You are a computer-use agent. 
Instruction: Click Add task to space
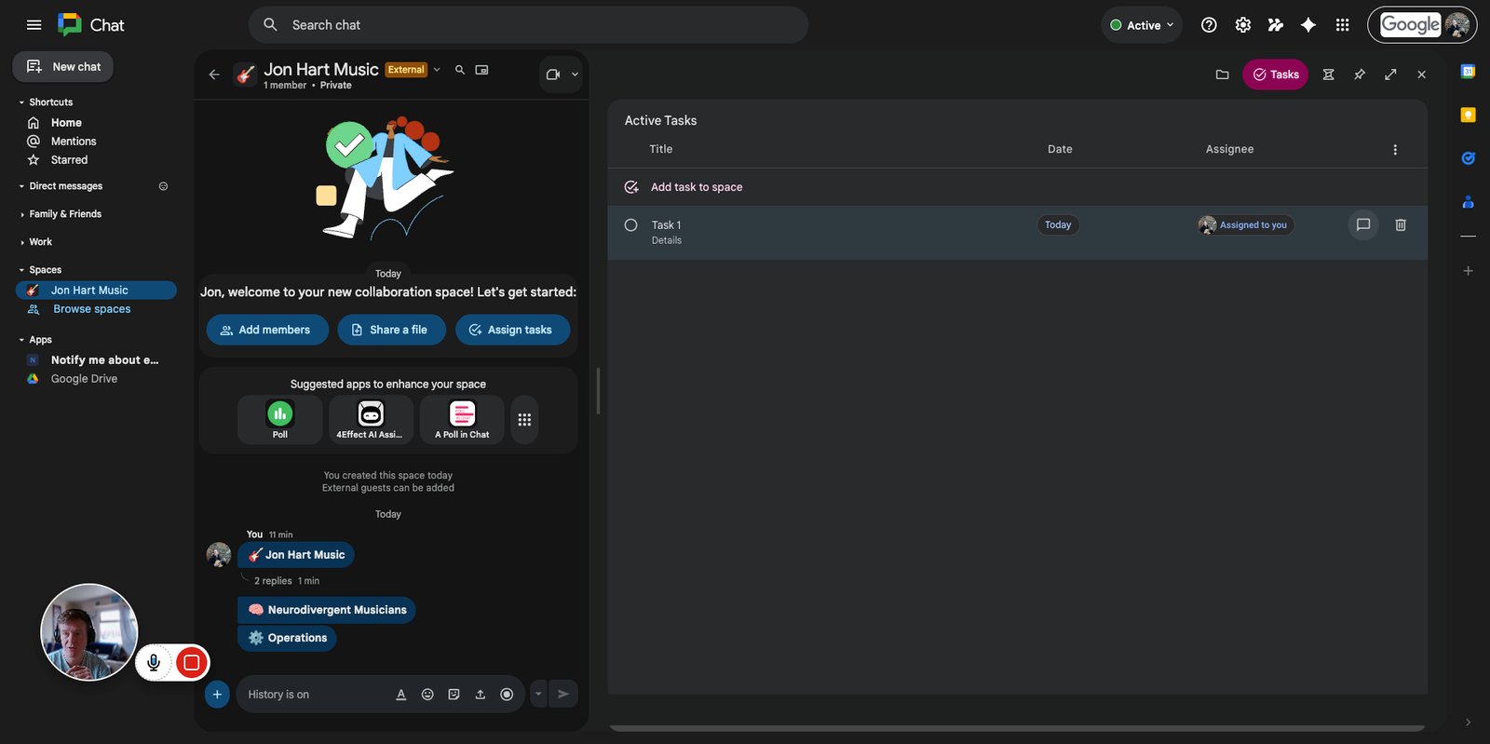[x=697, y=187]
